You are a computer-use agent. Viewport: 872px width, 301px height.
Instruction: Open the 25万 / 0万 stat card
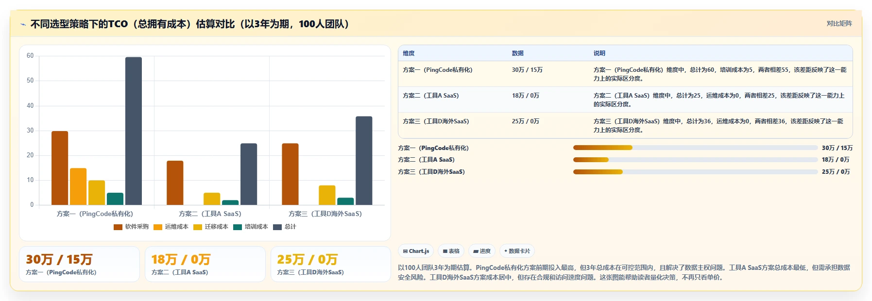(x=331, y=264)
